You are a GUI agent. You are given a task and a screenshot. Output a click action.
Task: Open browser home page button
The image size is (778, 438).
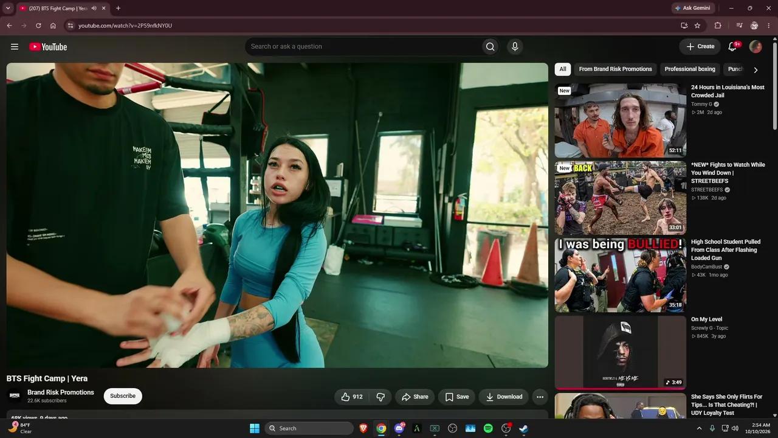tap(53, 26)
